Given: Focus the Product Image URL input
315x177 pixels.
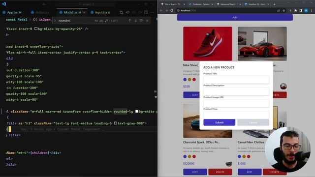Looking at the screenshot, I should click(x=236, y=103).
